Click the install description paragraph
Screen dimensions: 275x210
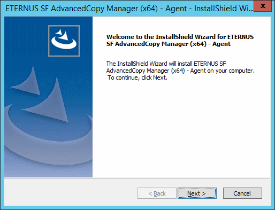(x=180, y=71)
